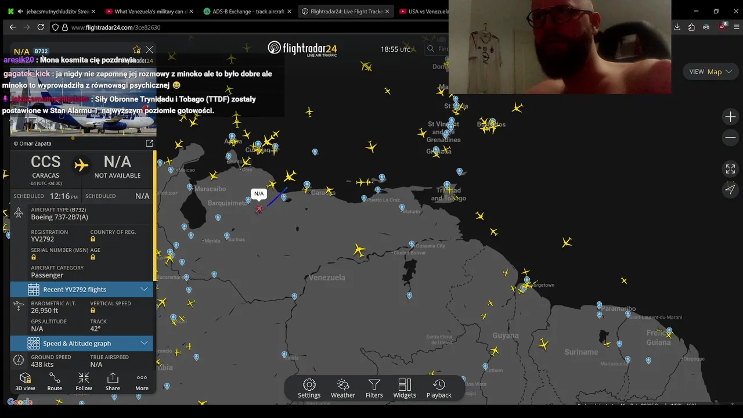Viewport: 743px width, 418px height.
Task: Open the Weather layers
Action: 343,388
